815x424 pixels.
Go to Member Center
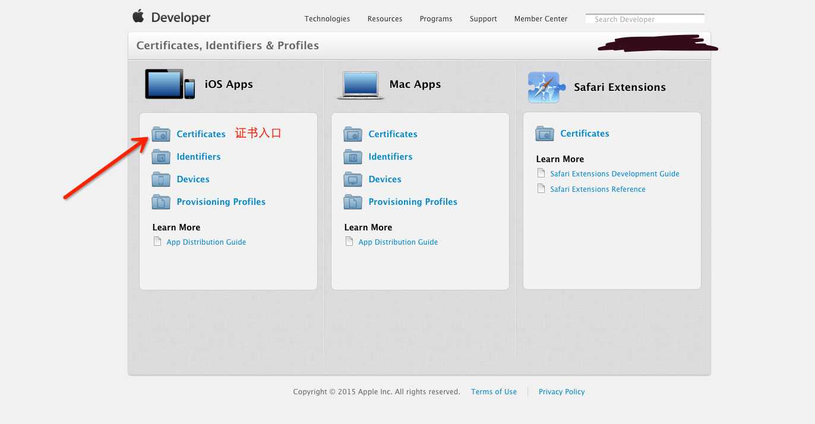click(x=541, y=19)
